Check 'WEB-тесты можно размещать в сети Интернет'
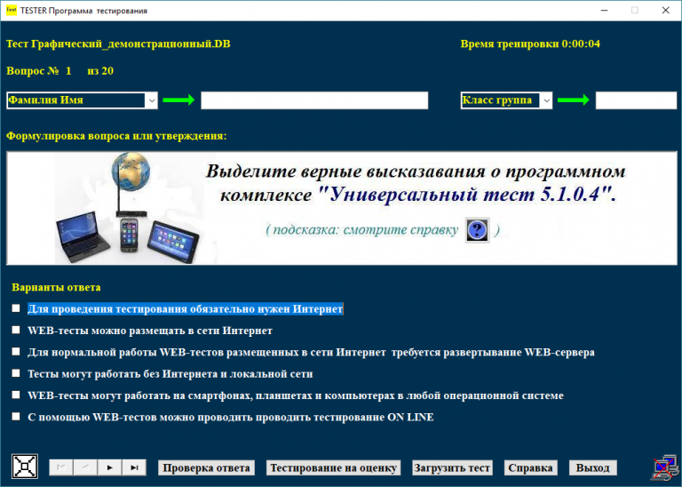This screenshot has height=487, width=682. coord(16,331)
